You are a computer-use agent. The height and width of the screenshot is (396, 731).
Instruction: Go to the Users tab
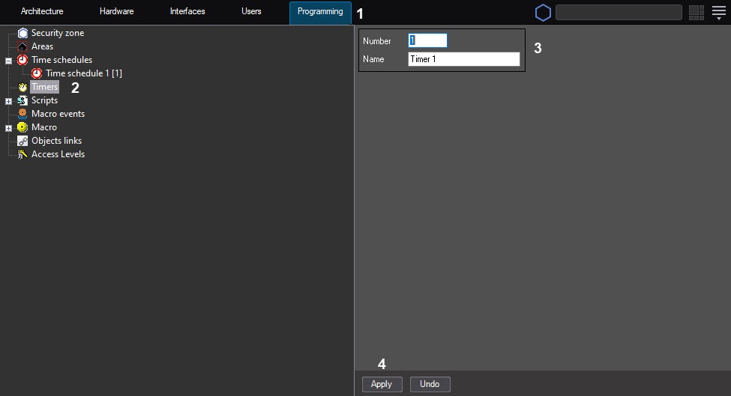click(251, 12)
